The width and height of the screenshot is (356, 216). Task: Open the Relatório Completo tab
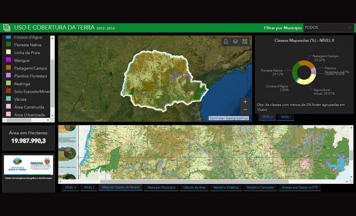(x=260, y=188)
